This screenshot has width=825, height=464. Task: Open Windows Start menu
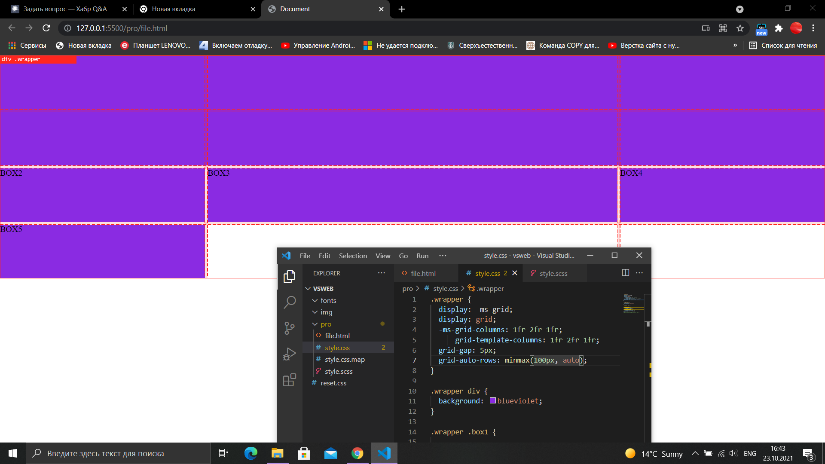(13, 453)
